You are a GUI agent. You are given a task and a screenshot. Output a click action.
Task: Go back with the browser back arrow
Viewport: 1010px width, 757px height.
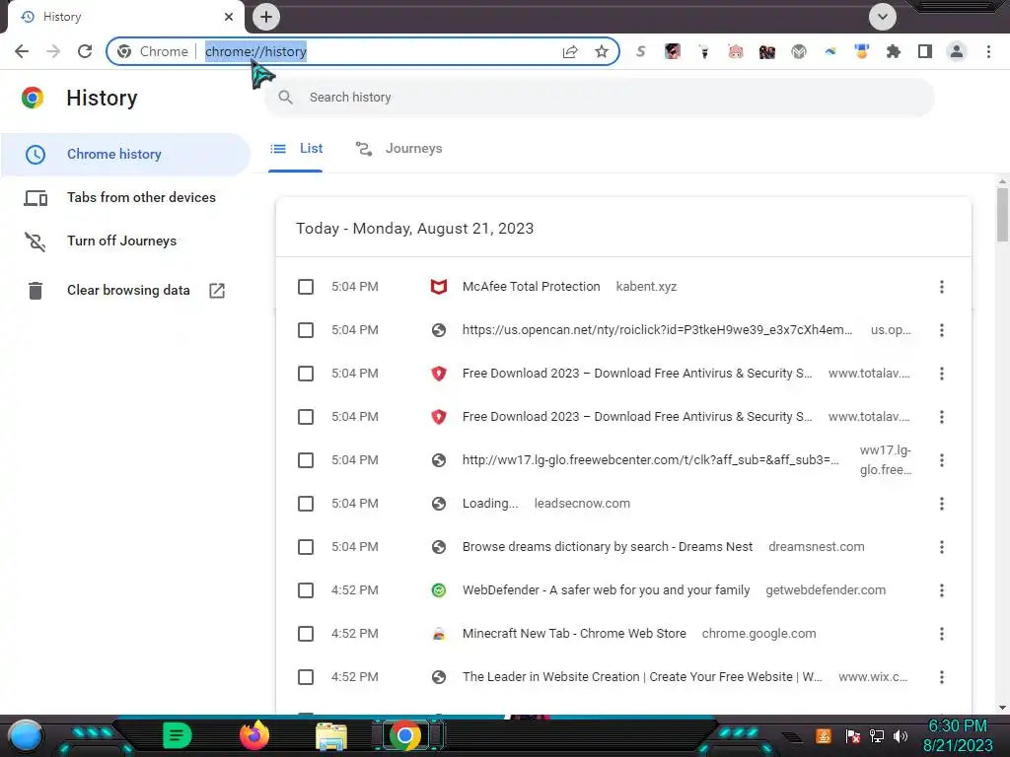point(22,51)
